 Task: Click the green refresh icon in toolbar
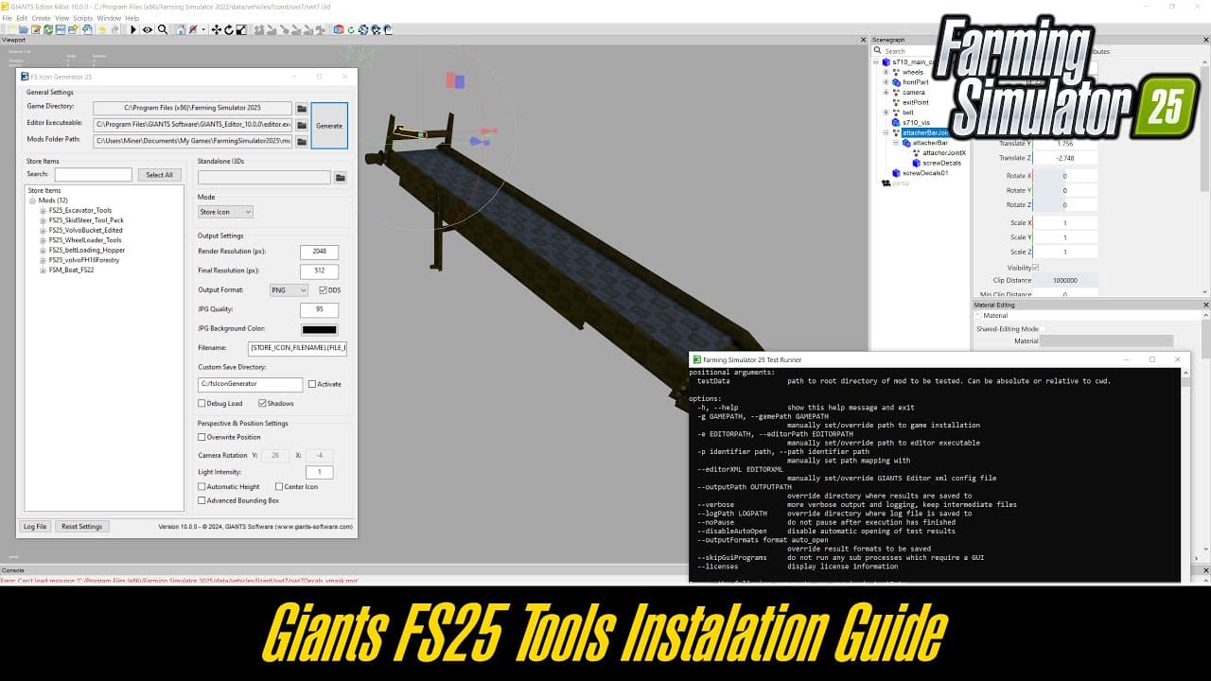[351, 29]
